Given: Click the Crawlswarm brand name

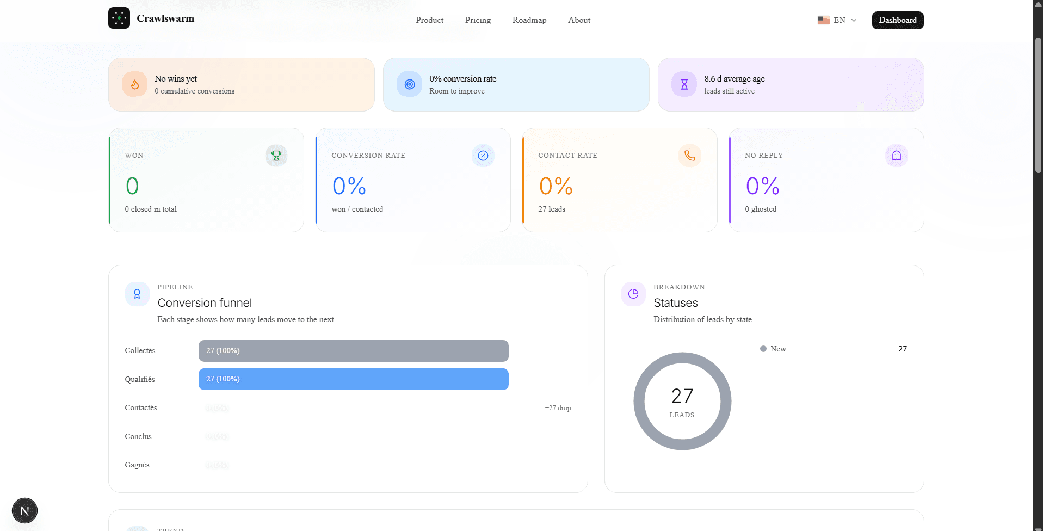Looking at the screenshot, I should tap(165, 18).
